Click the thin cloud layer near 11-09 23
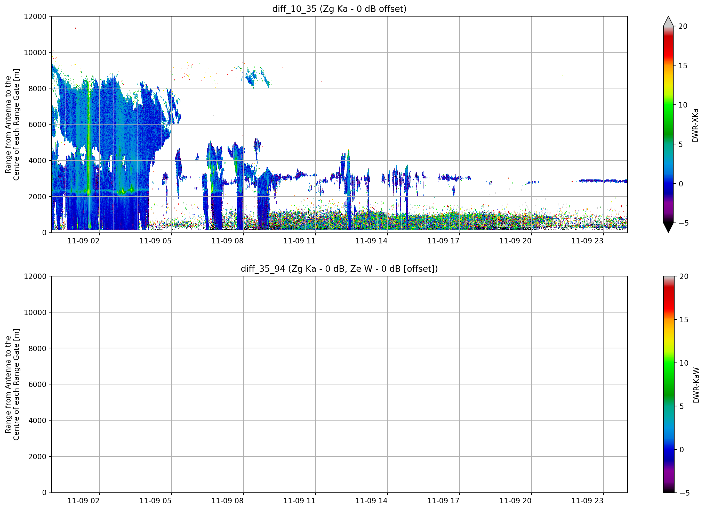This screenshot has height=510, width=705. [x=602, y=181]
